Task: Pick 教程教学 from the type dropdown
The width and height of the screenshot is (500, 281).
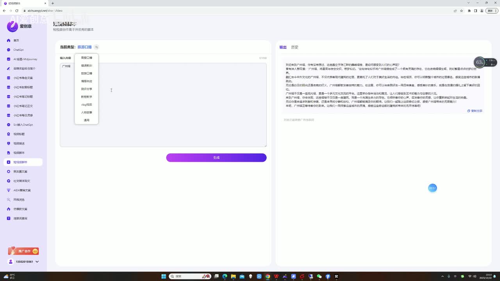Action: 86,97
